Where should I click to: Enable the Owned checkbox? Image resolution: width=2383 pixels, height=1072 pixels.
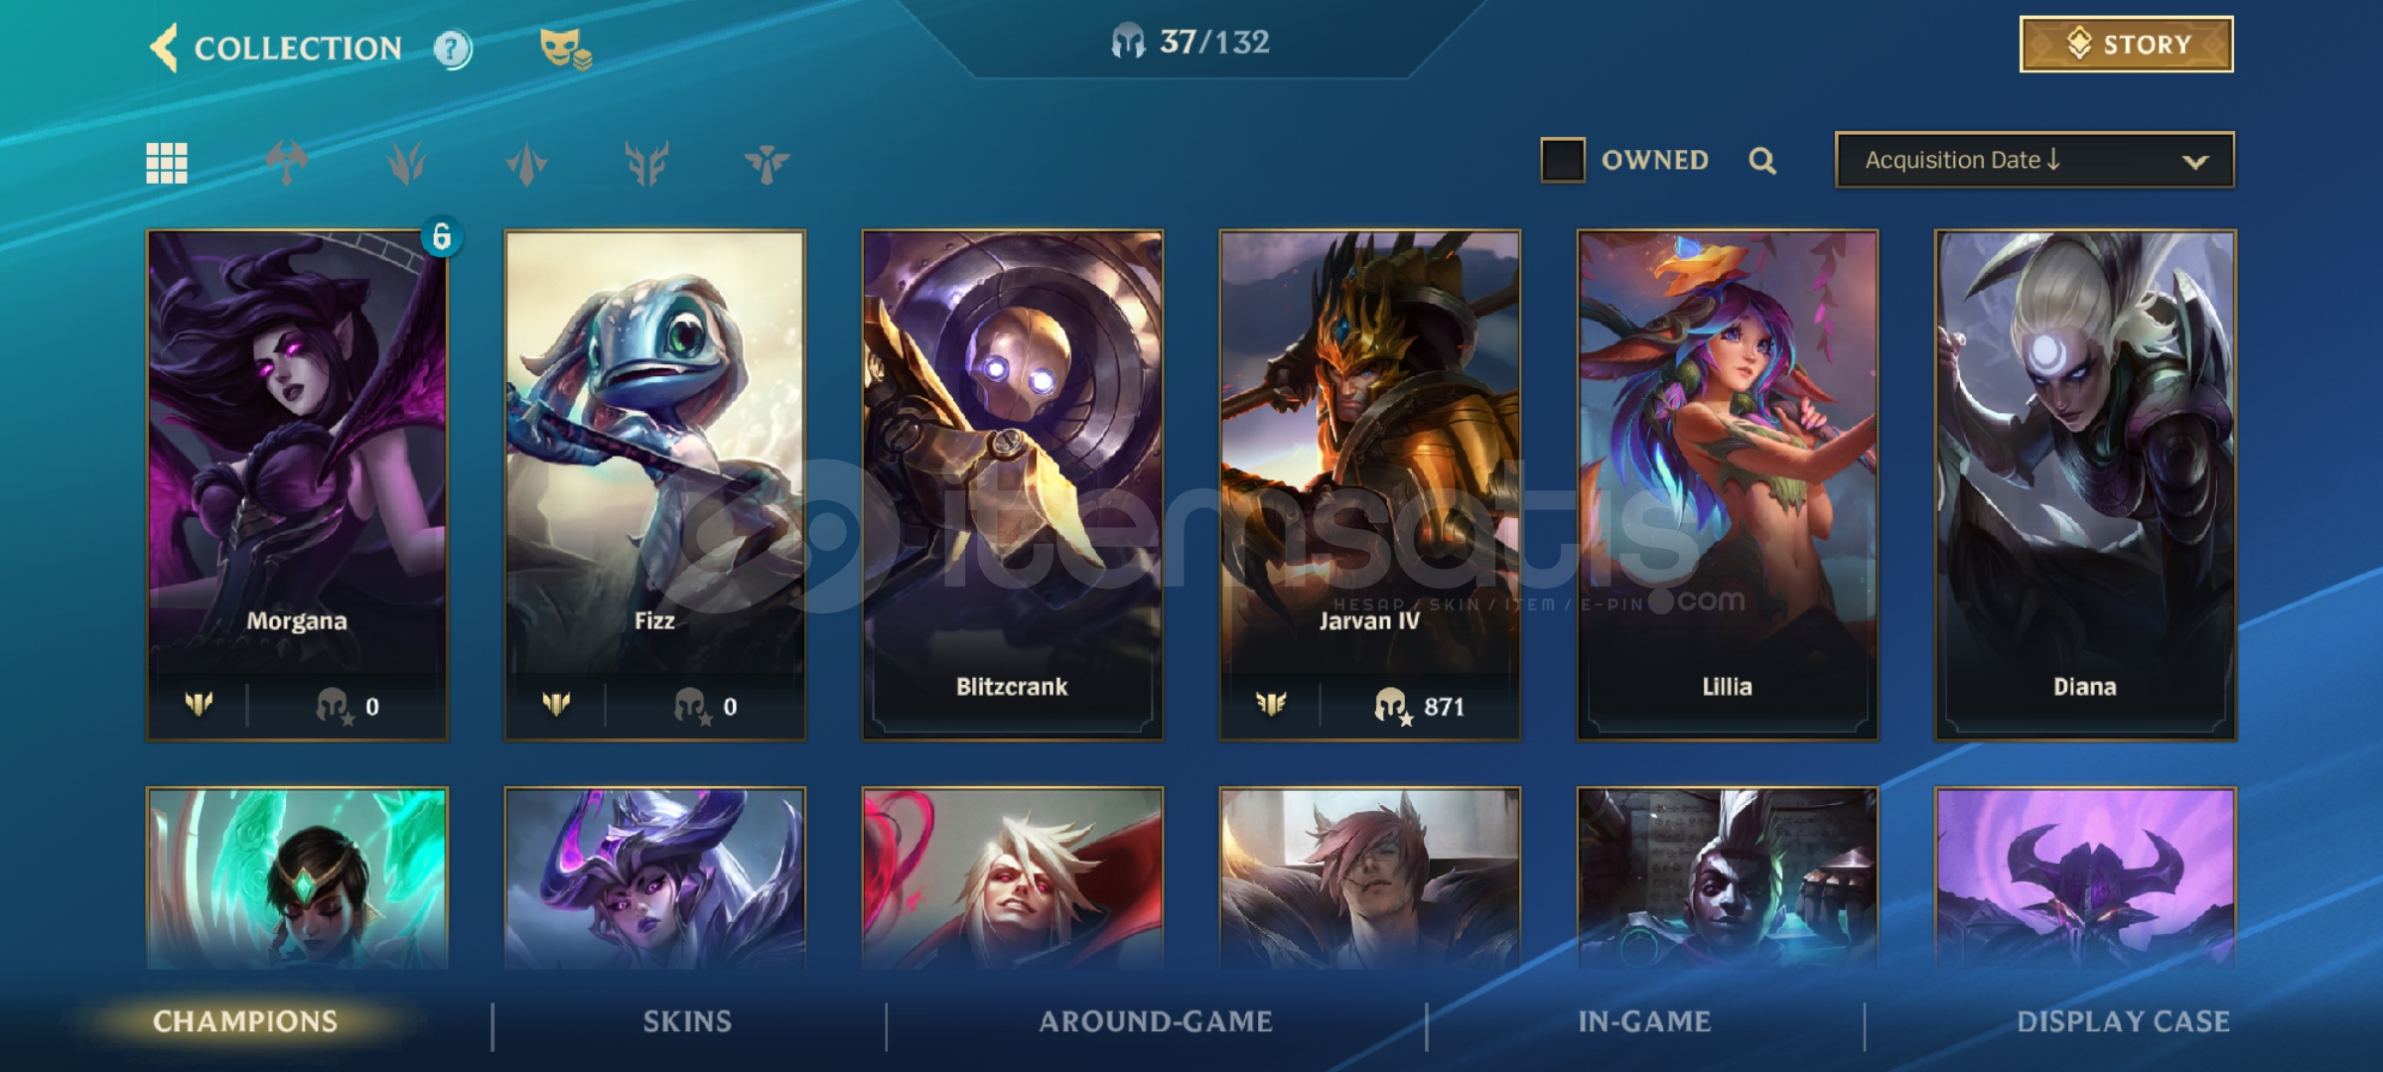[x=1562, y=160]
